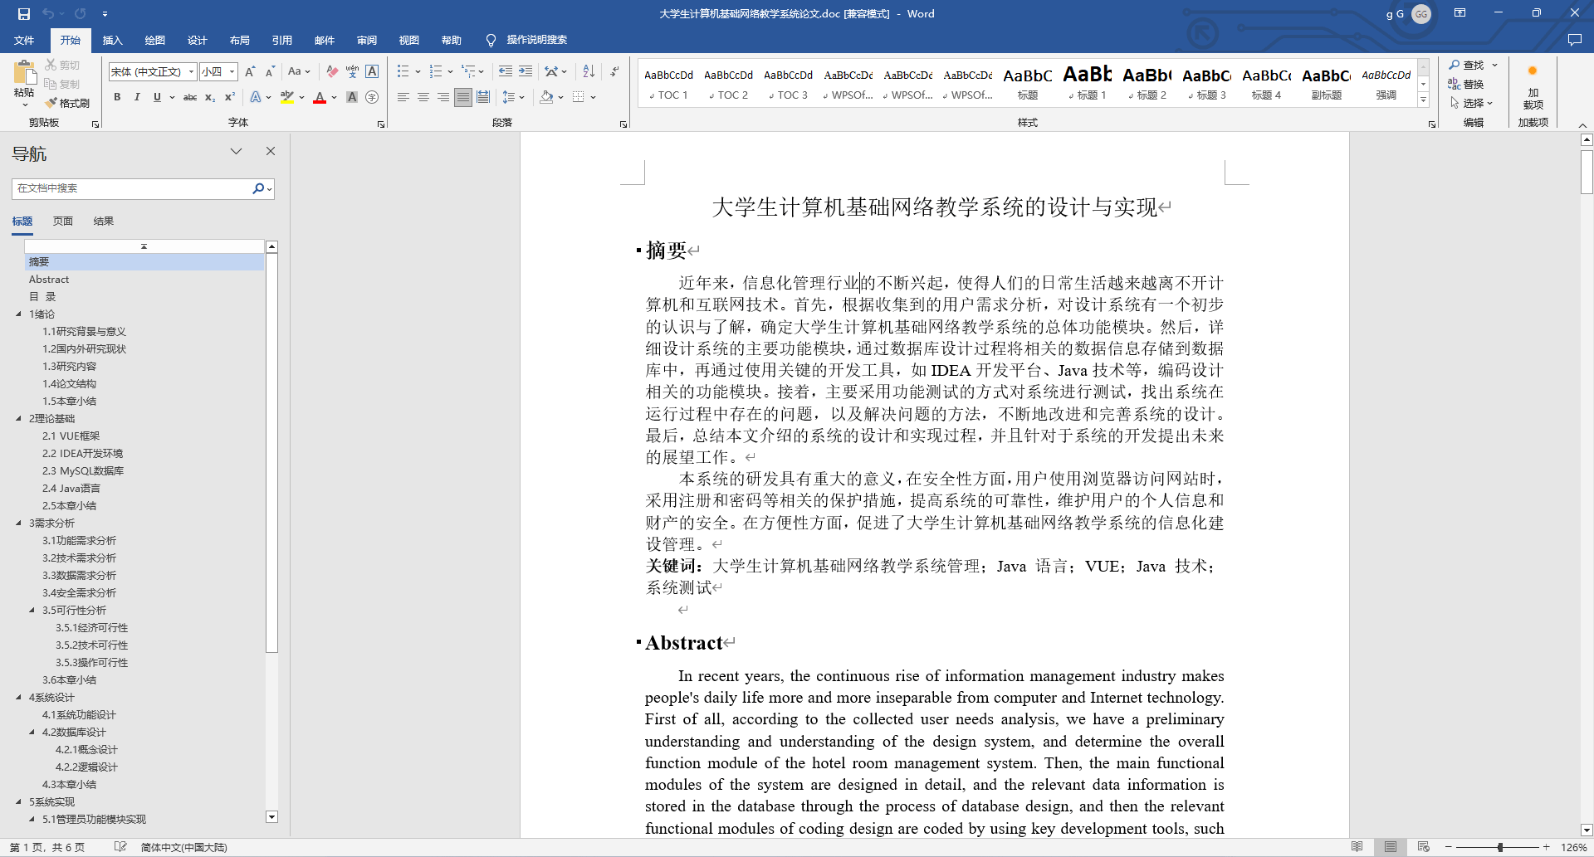Screen dimensions: 1594x857
Task: Apply the 标题 1 style
Action: 1088,83
